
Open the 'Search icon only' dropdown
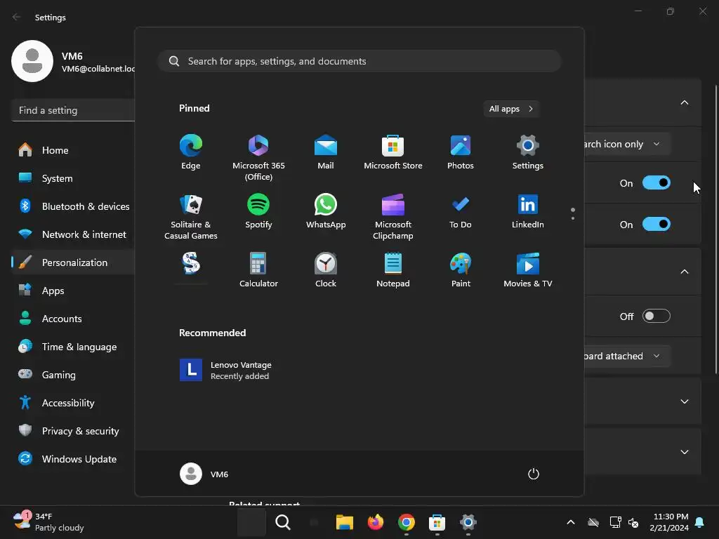point(628,144)
